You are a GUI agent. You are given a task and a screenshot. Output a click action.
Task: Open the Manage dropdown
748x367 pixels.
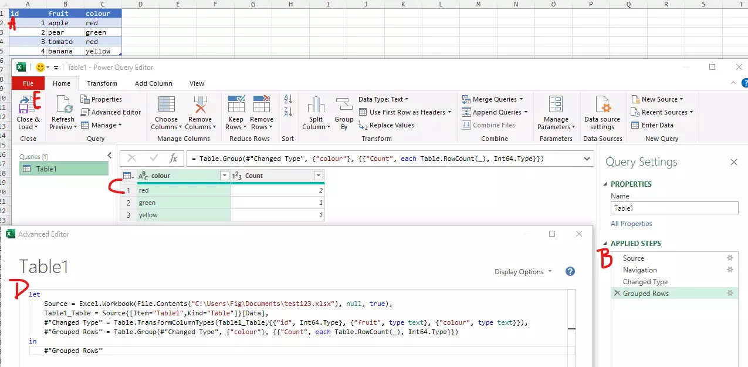[101, 125]
